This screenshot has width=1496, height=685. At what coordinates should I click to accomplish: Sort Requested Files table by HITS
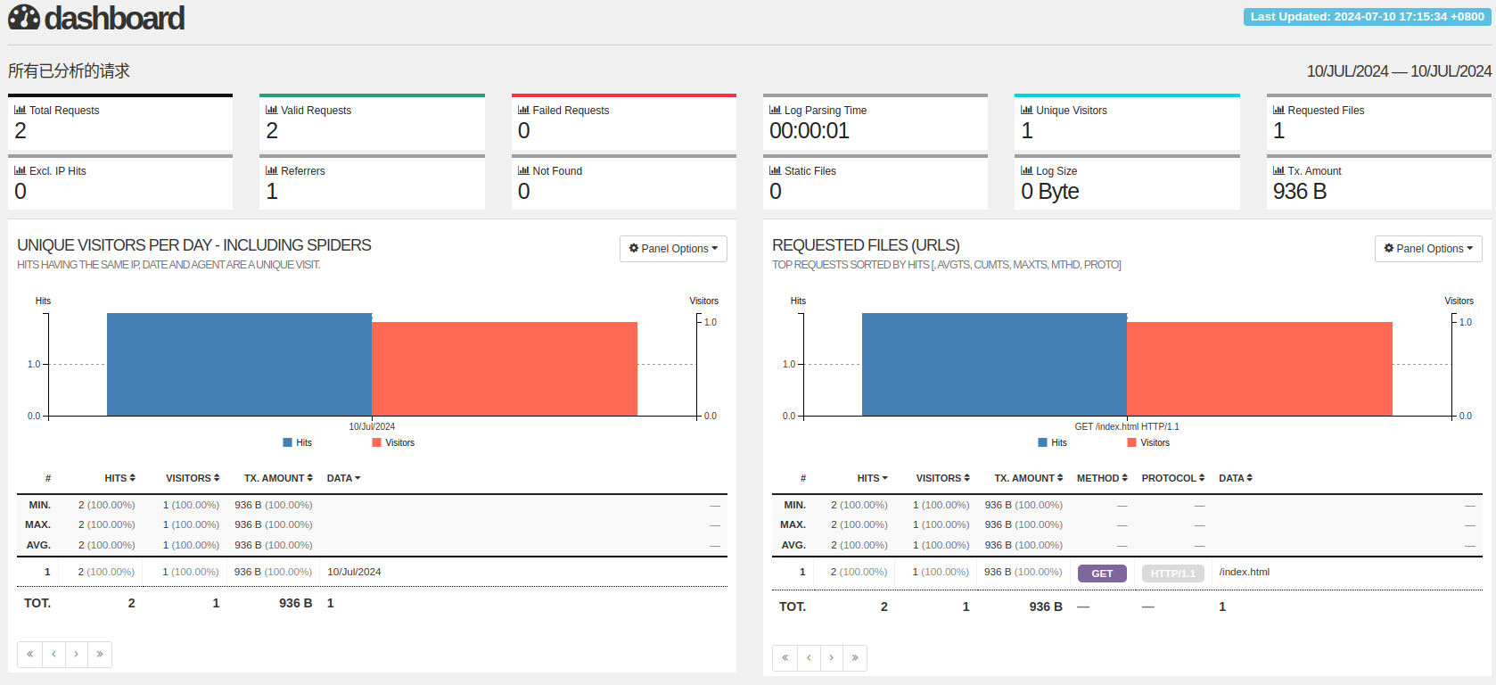pyautogui.click(x=872, y=478)
